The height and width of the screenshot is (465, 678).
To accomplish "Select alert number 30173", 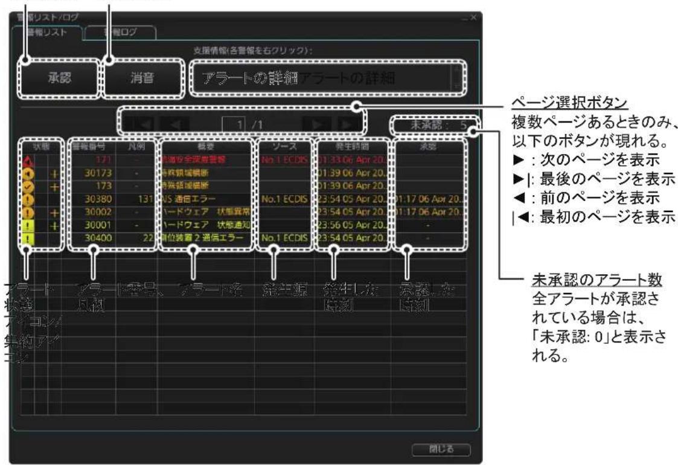I will click(x=98, y=173).
